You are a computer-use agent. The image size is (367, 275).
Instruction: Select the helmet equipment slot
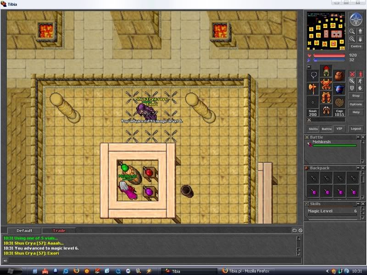326,71
